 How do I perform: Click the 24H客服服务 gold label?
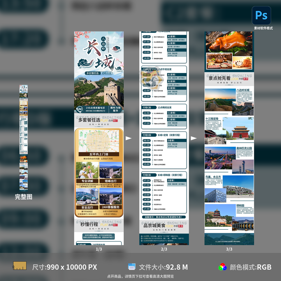[111, 207]
